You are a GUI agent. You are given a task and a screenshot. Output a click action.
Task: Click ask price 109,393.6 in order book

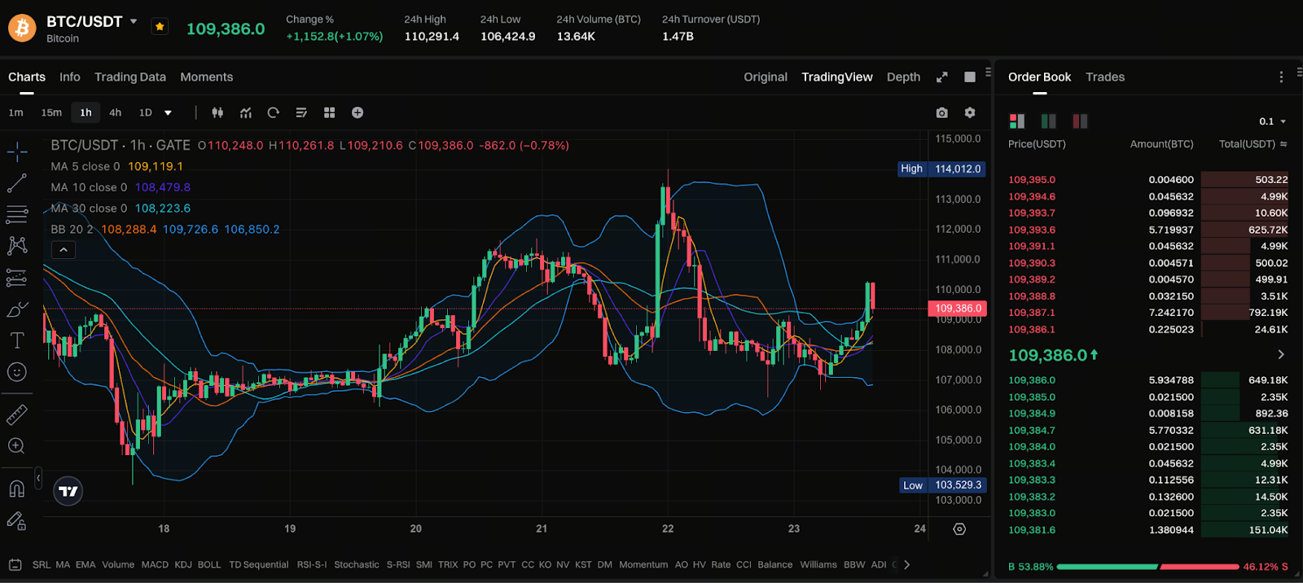(x=1031, y=230)
